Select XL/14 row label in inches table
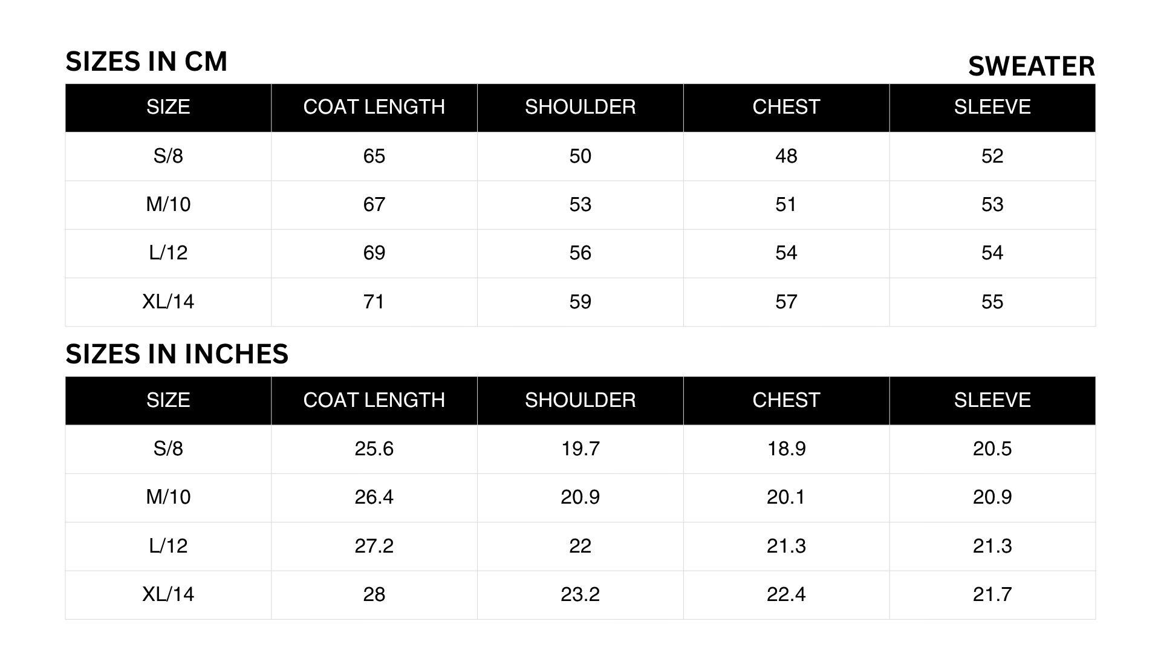Screen dimensions: 1161x653 click(168, 594)
